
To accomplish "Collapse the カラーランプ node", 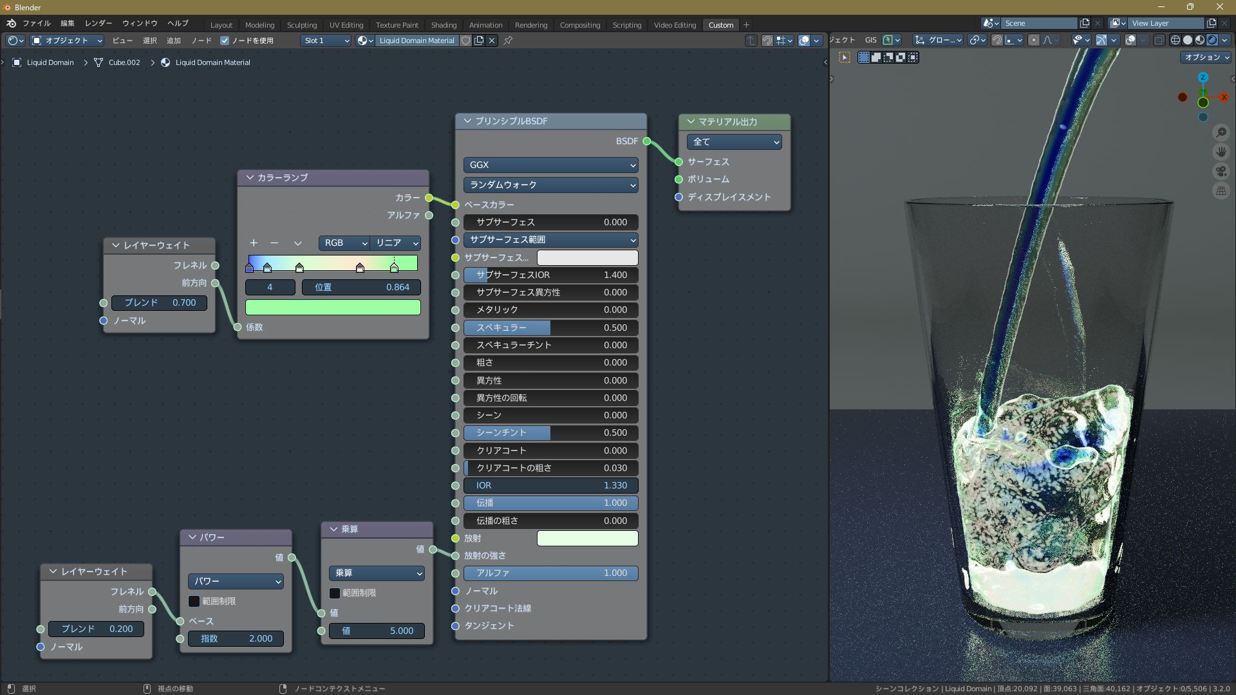I will 250,178.
